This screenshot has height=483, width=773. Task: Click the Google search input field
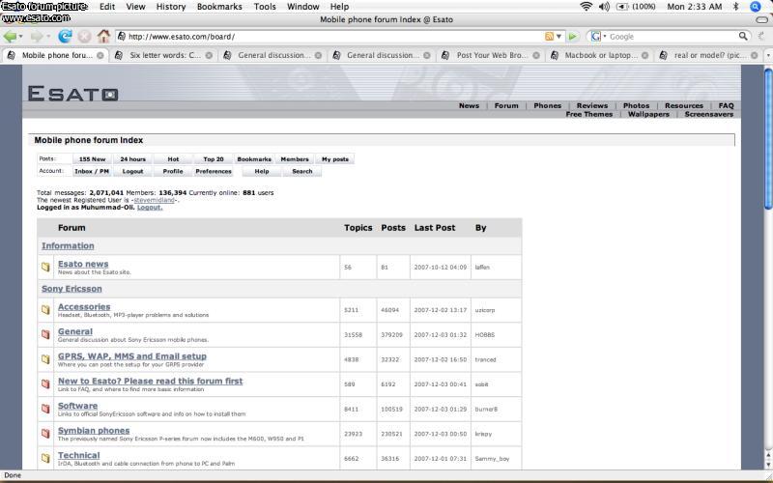click(673, 37)
